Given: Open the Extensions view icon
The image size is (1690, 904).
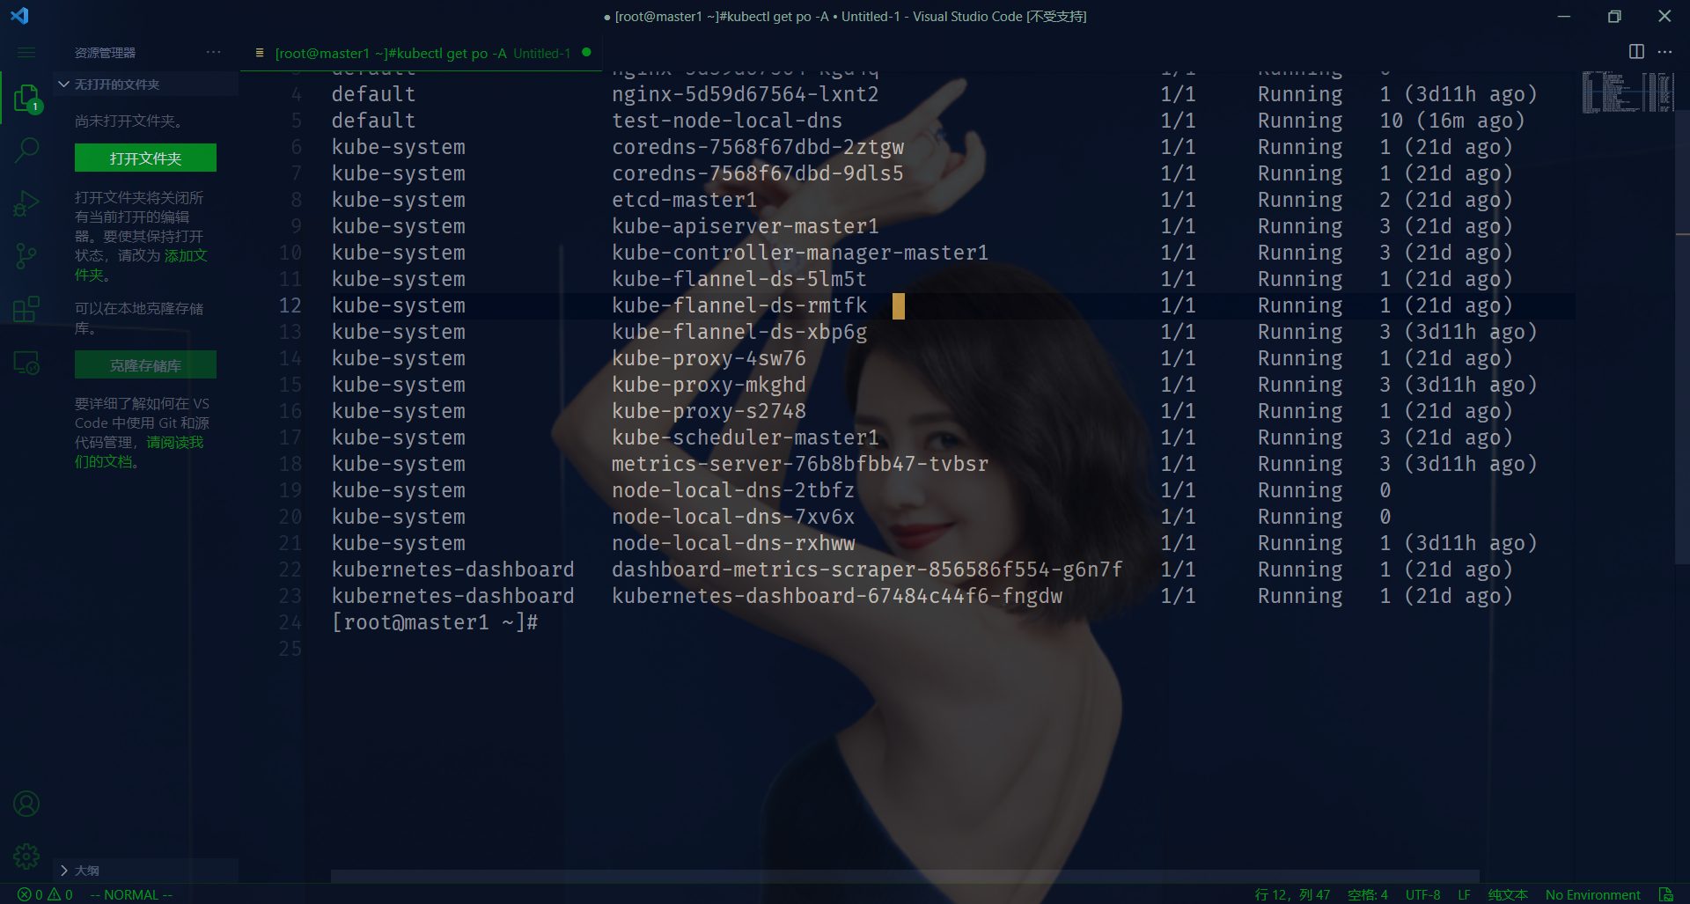Looking at the screenshot, I should click(26, 309).
